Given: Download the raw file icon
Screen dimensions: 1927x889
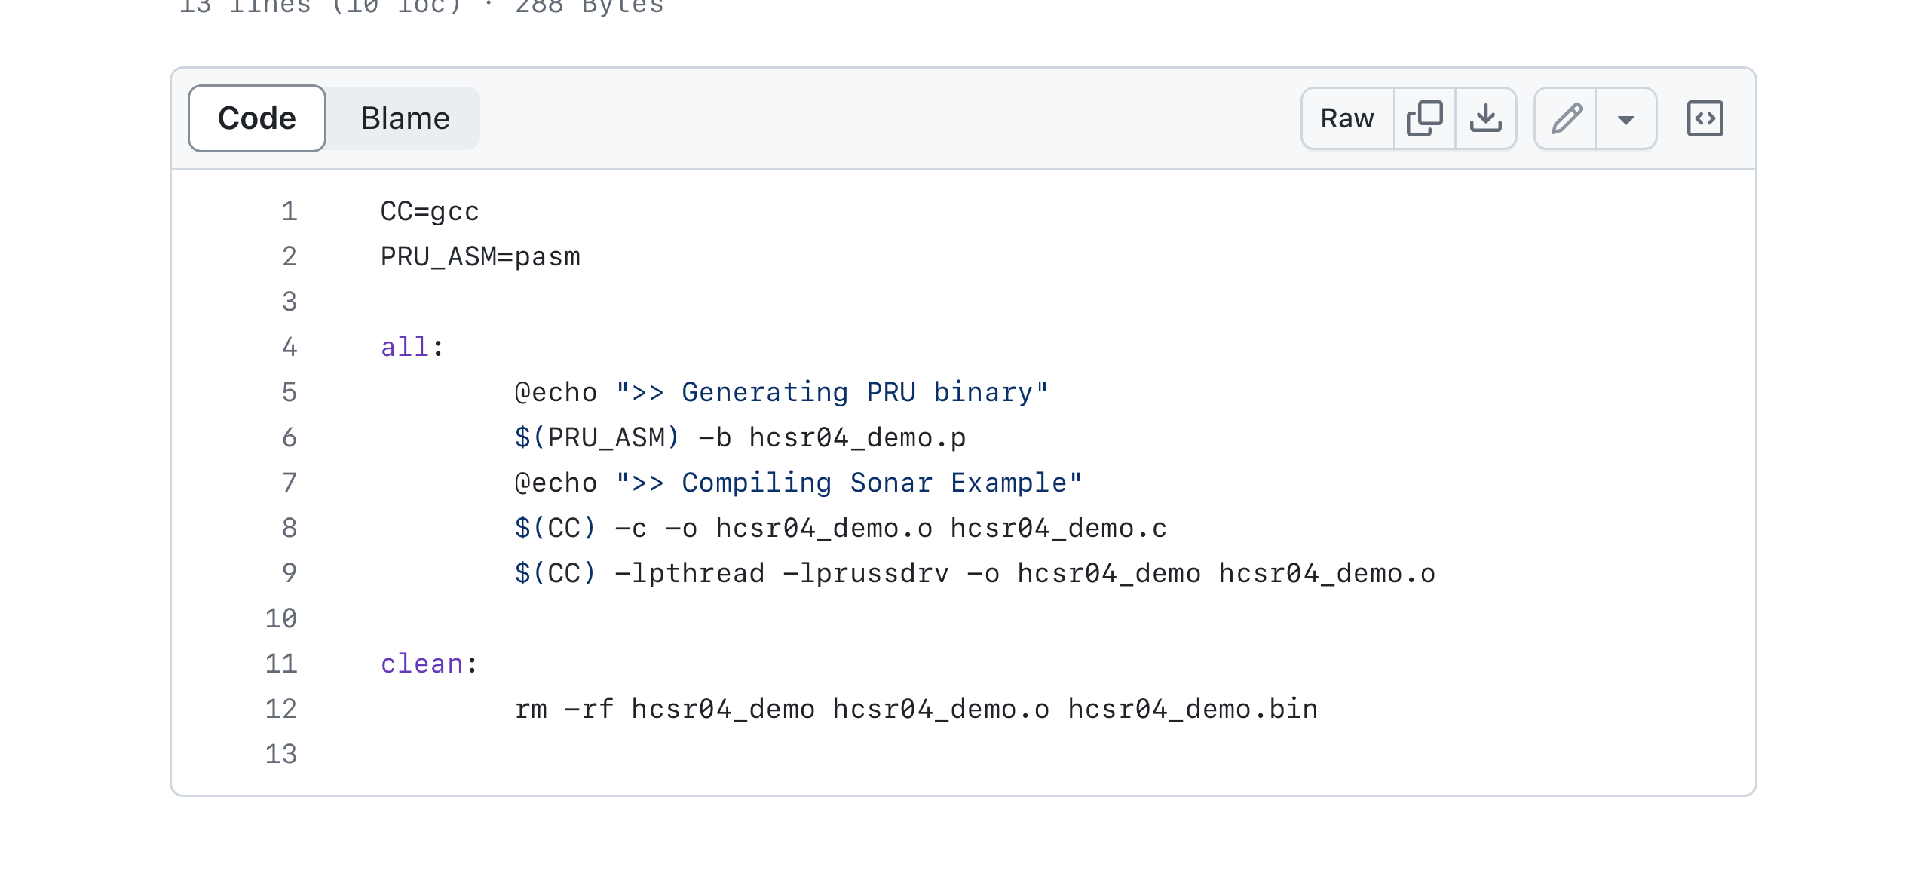Looking at the screenshot, I should point(1485,118).
